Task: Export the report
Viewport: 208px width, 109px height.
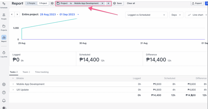Action: 197,3
